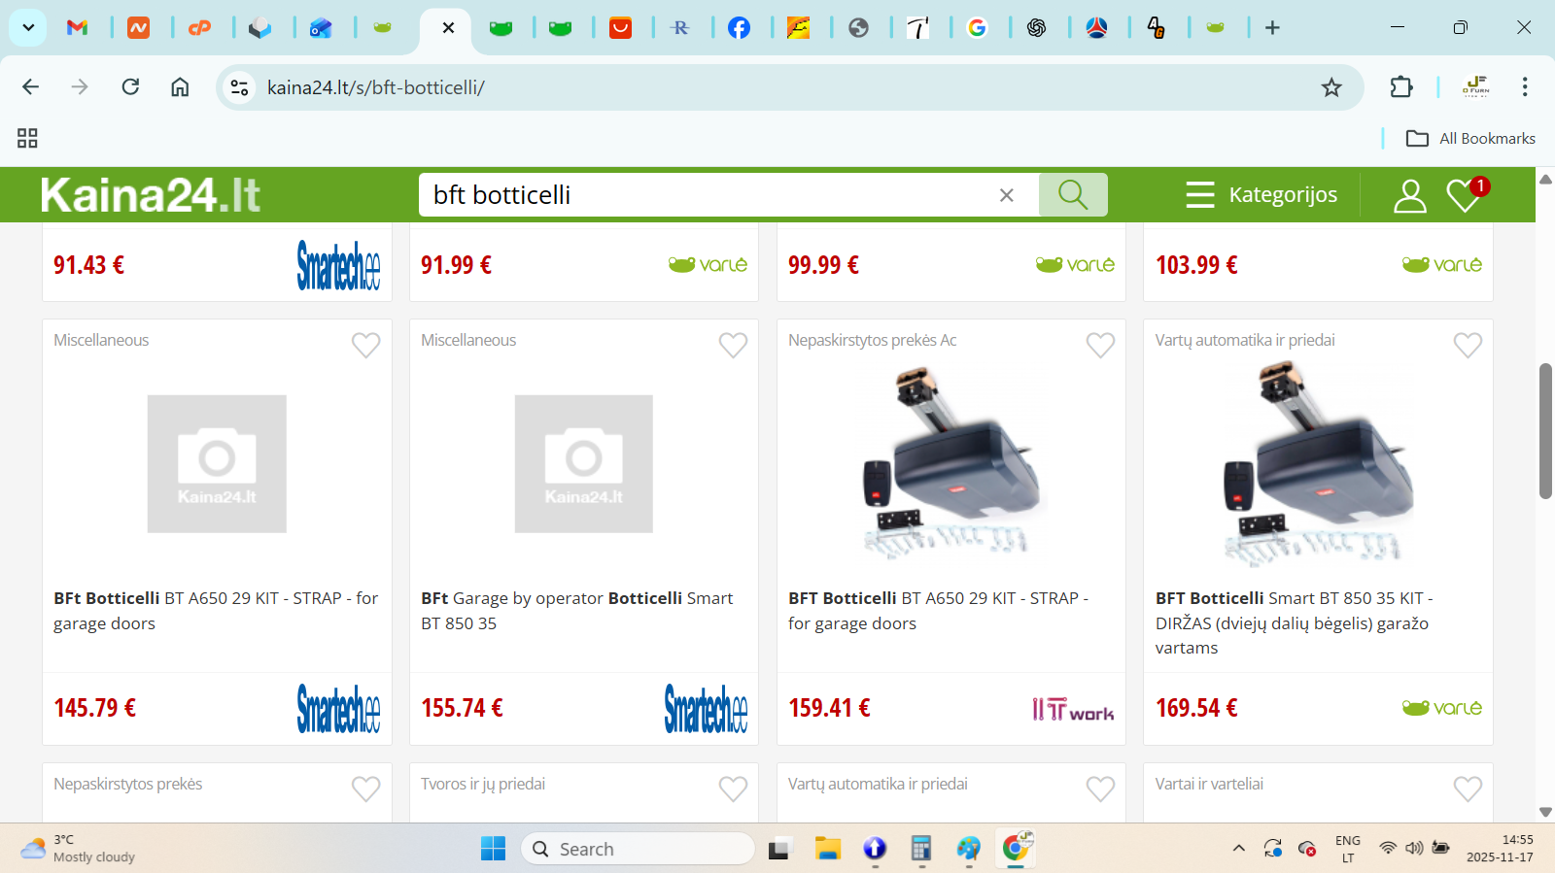The height and width of the screenshot is (873, 1555).
Task: Click the Chrome icon on the taskbar
Action: 1016,849
